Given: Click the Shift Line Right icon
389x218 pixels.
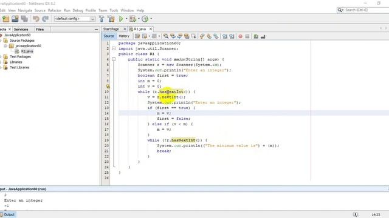Looking at the screenshot, I should click(232, 36).
